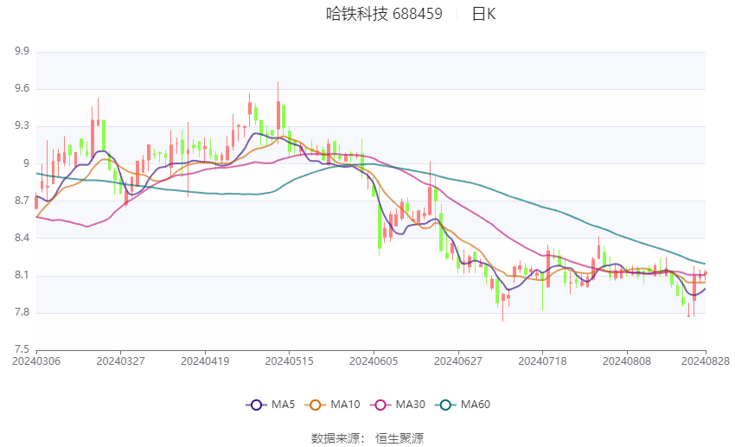Hide MA30 series via its label
The width and height of the screenshot is (735, 447).
pos(410,405)
